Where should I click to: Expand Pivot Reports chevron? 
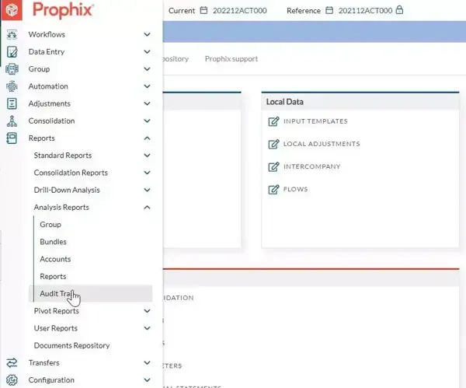[147, 311]
